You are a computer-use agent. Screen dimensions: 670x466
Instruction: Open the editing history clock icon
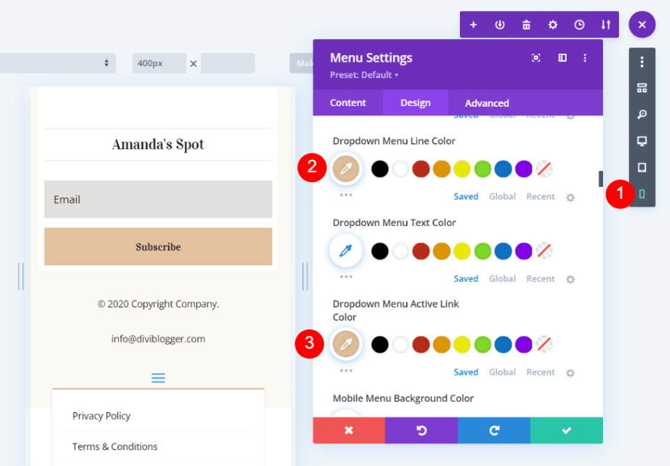click(579, 24)
